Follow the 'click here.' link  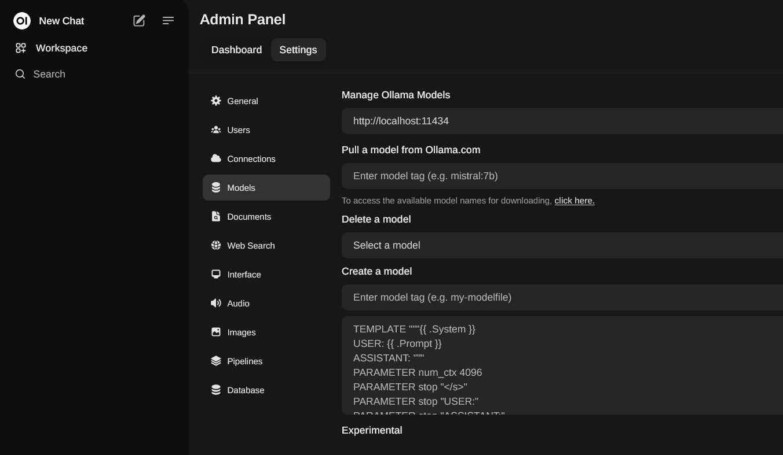575,201
